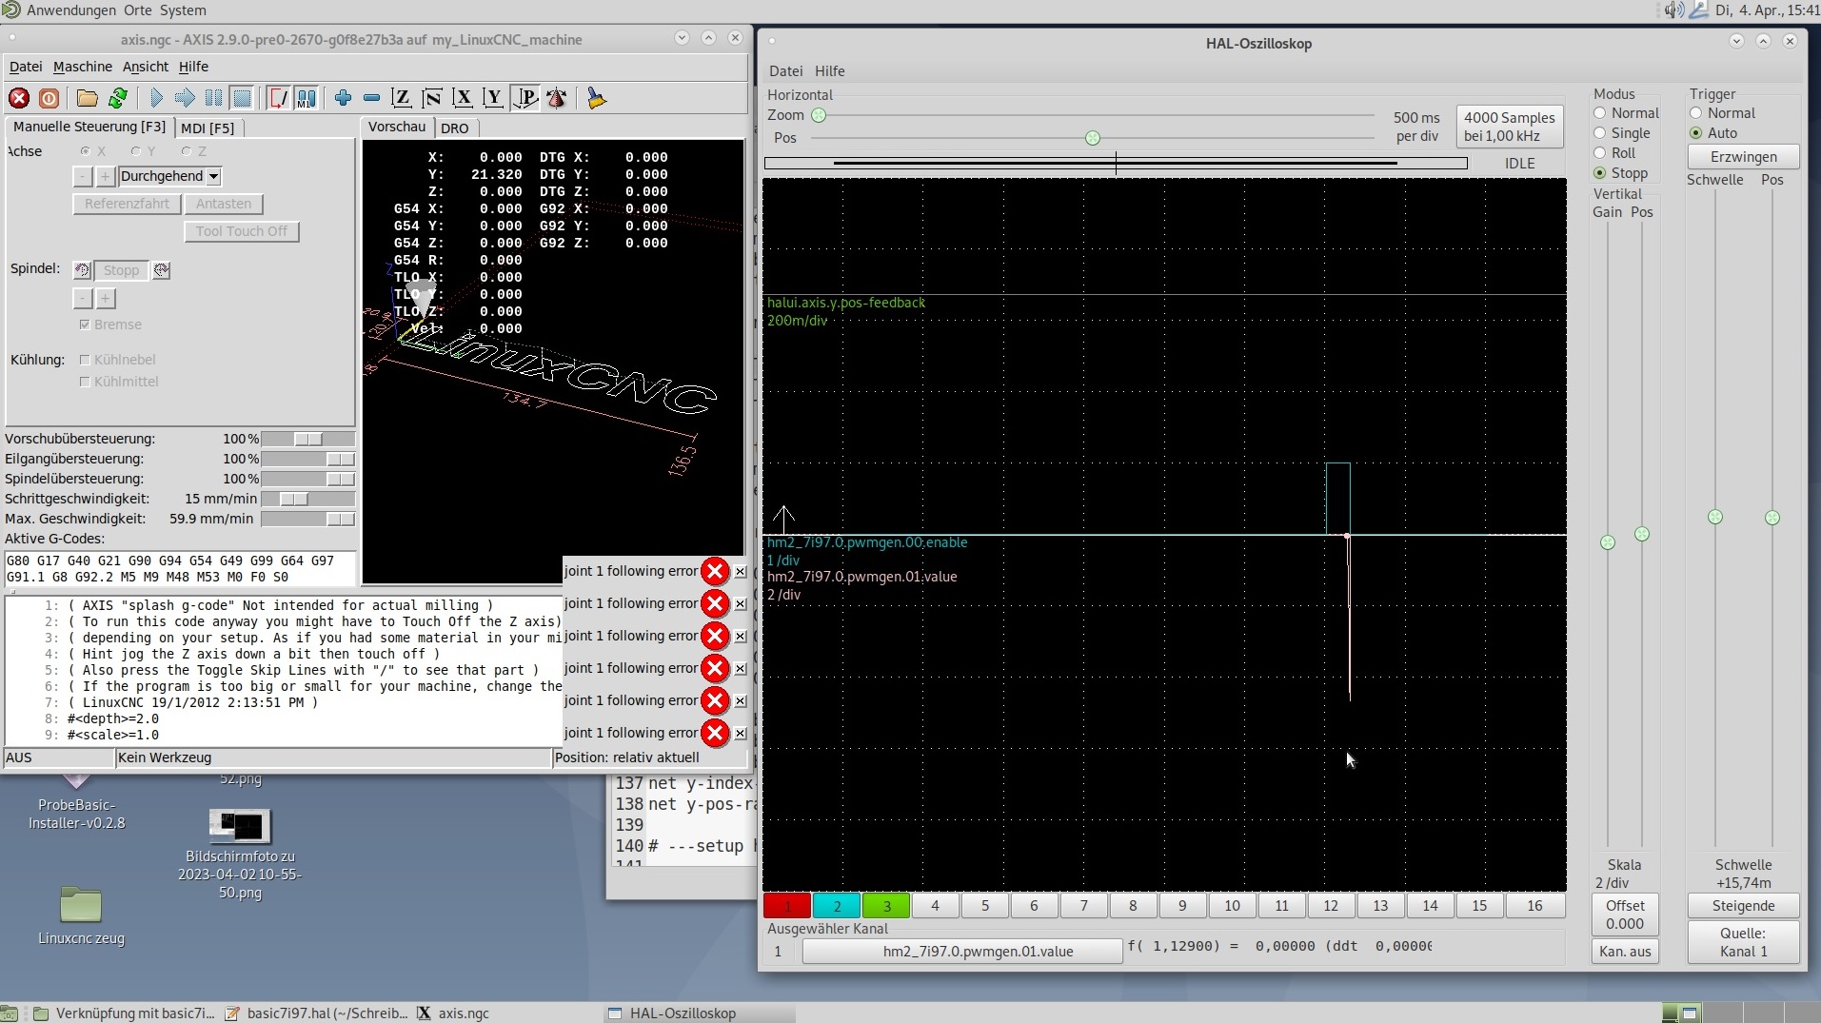Dismiss the first joint 1 following error

coord(741,572)
